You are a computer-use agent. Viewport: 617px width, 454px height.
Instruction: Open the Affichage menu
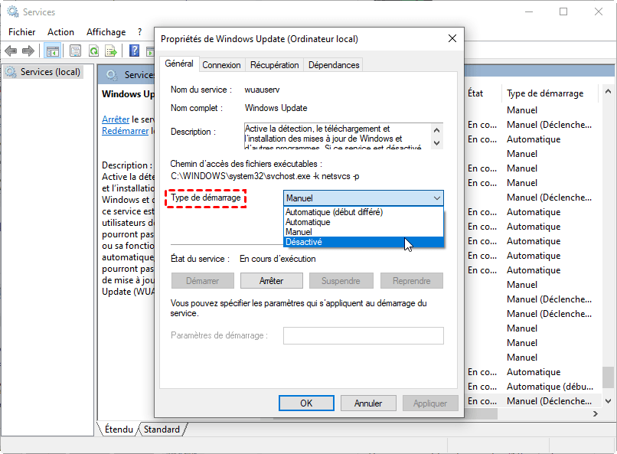[106, 32]
